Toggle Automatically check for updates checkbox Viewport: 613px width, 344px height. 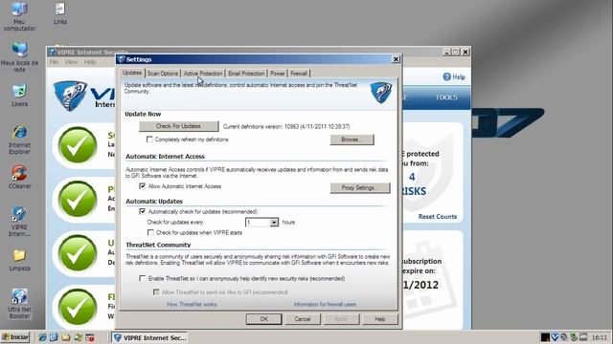(143, 211)
